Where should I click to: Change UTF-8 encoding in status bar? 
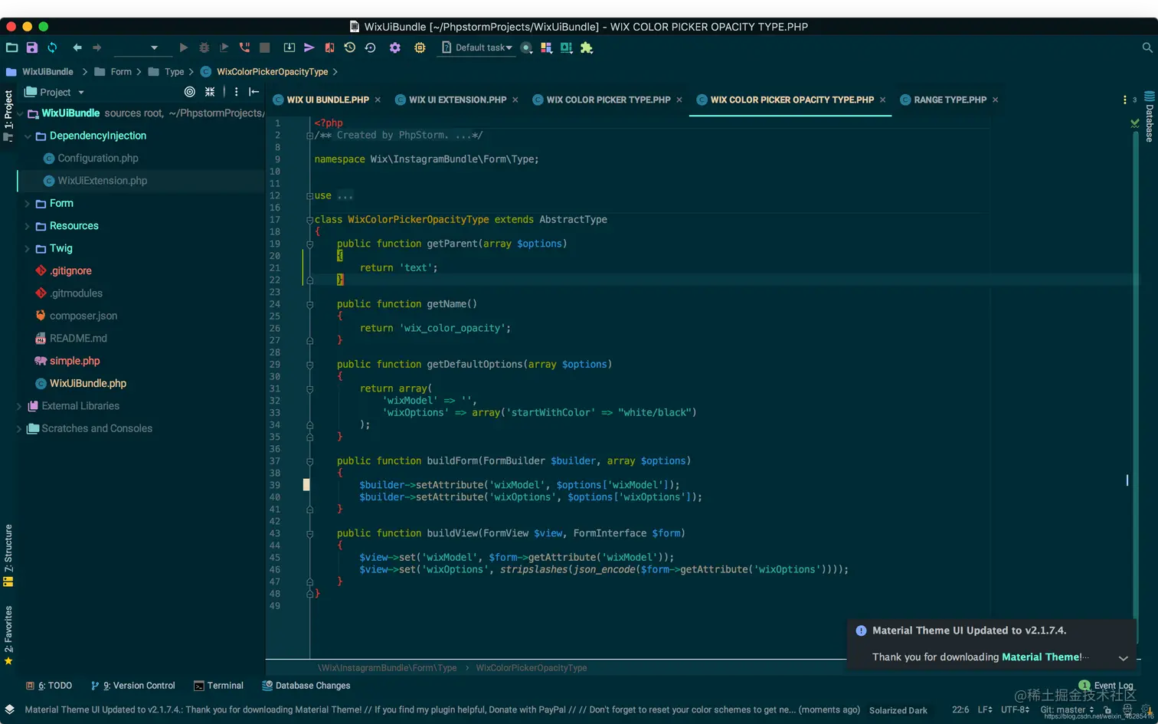[x=1015, y=709]
